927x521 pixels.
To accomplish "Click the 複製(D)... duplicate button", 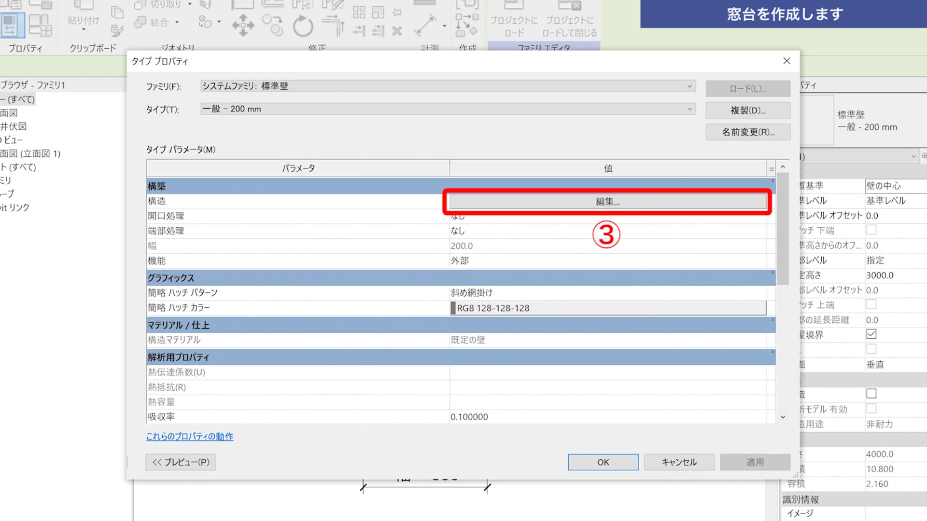I will coord(747,110).
